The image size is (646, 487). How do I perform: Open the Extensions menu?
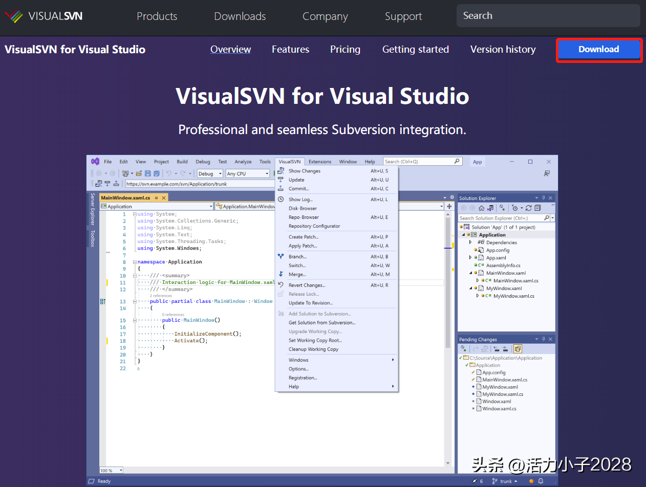point(320,162)
